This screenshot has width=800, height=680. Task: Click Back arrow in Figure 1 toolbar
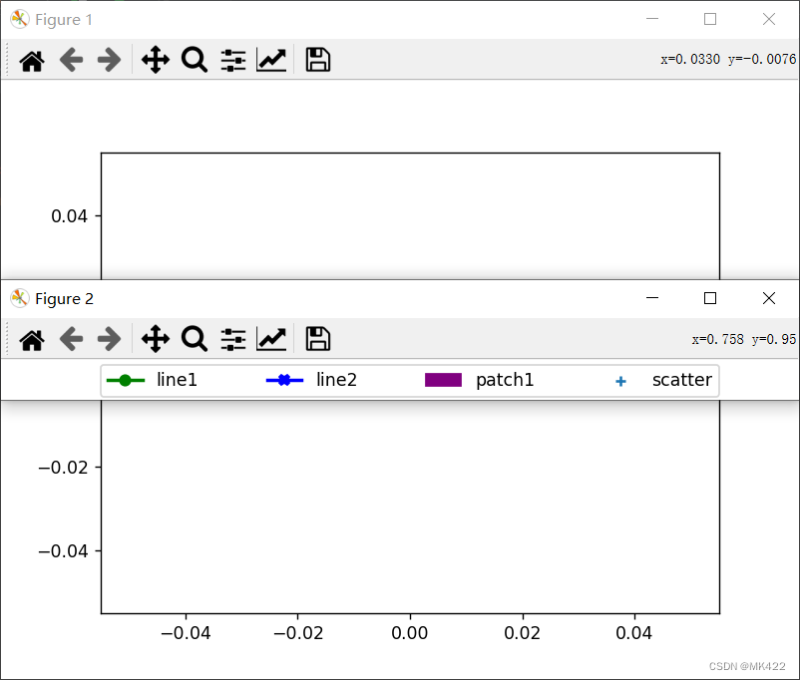[x=71, y=60]
